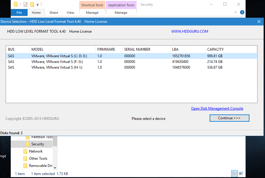
Task: Click the Network folder icon in navigation pane
Action: click(25, 151)
